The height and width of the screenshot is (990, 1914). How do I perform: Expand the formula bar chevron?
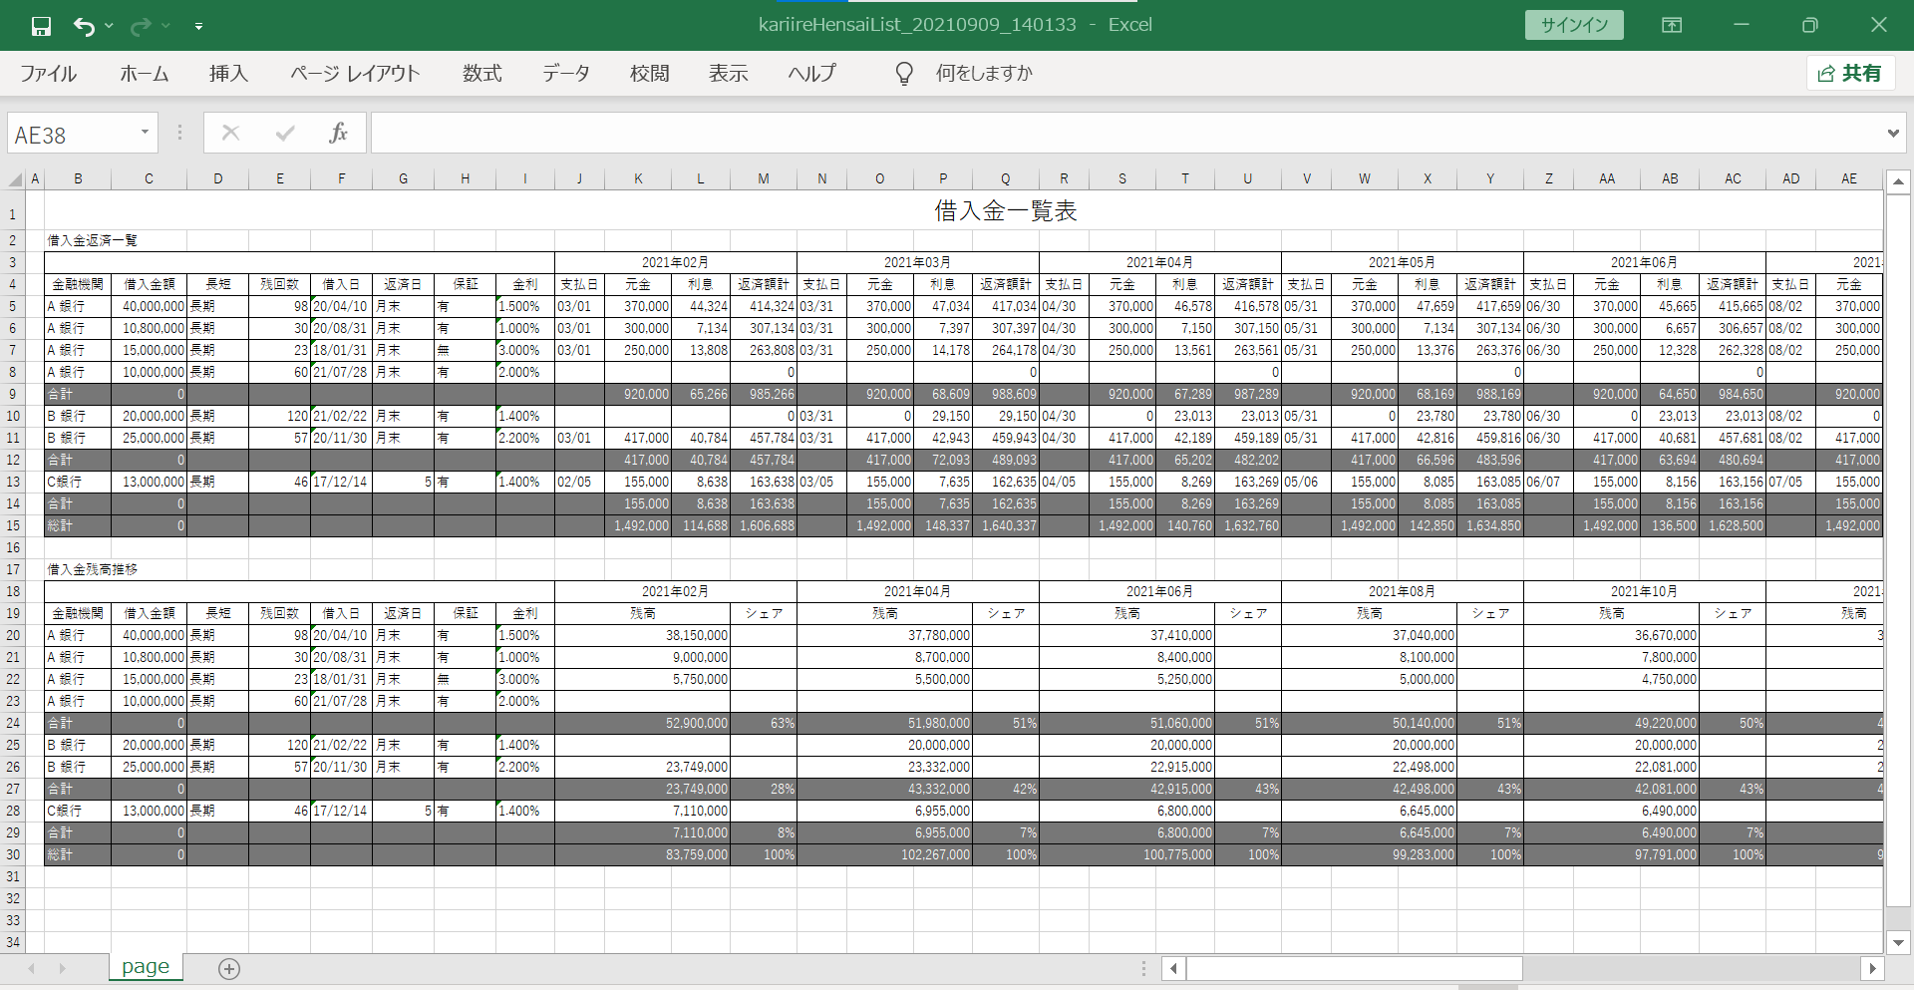(1892, 133)
